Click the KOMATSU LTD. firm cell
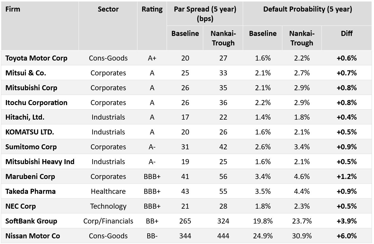The height and width of the screenshot is (244, 374). tap(30, 132)
